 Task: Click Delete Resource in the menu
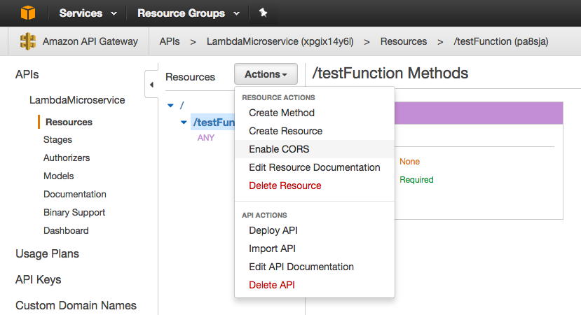pyautogui.click(x=285, y=185)
